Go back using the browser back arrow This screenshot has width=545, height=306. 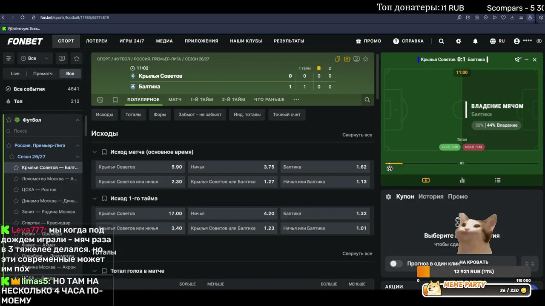tap(3, 17)
